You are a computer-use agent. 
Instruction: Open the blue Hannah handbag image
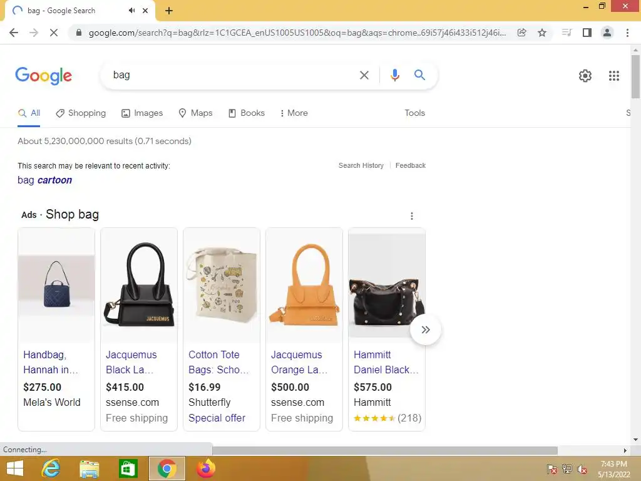(x=56, y=285)
